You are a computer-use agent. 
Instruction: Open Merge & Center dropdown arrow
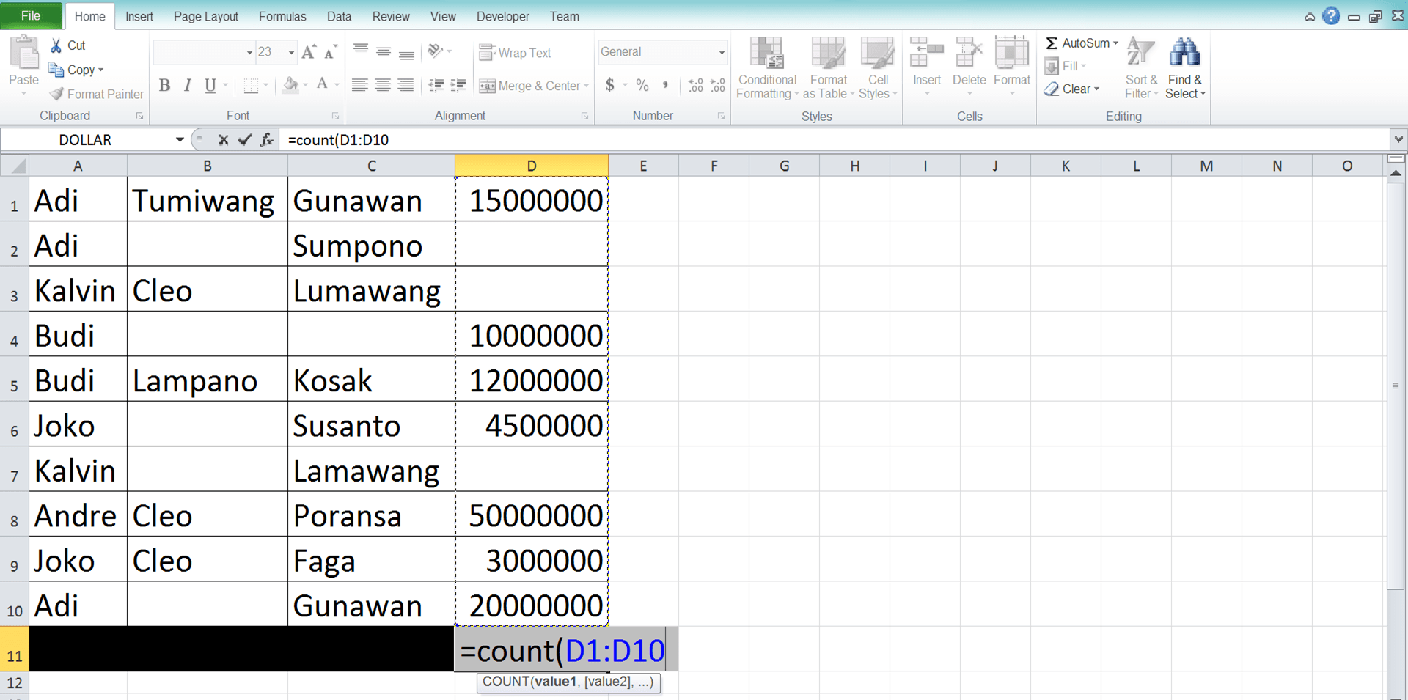click(586, 86)
